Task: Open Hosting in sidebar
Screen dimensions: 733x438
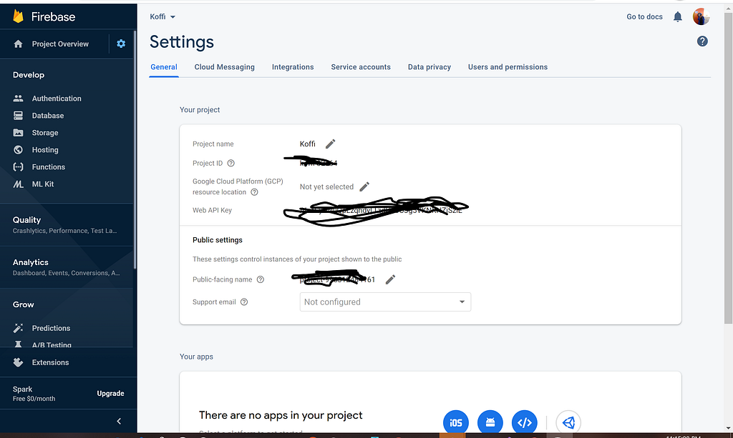Action: pyautogui.click(x=45, y=150)
